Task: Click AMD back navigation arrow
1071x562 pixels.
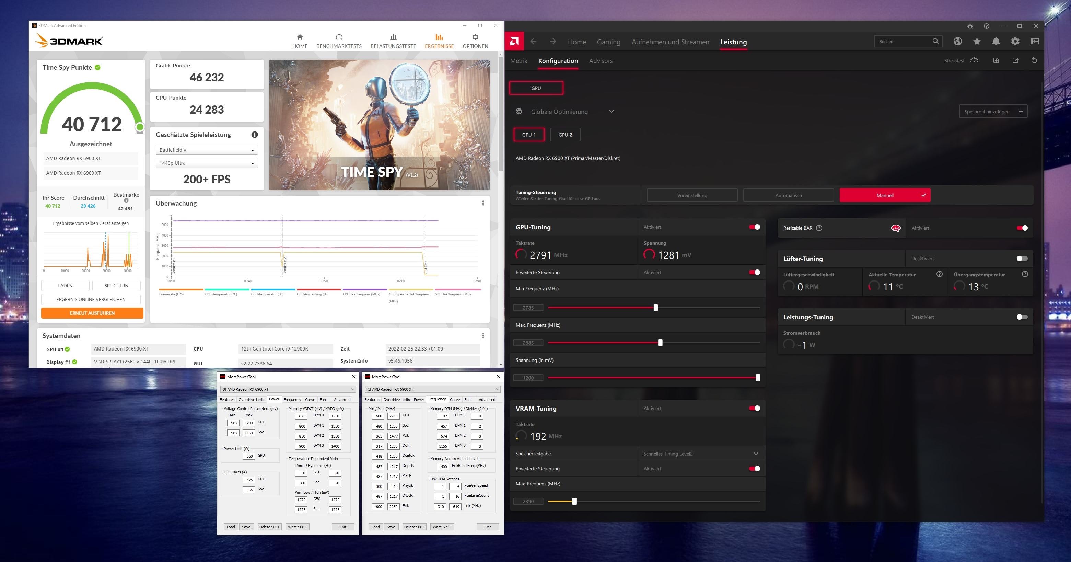Action: (x=533, y=41)
